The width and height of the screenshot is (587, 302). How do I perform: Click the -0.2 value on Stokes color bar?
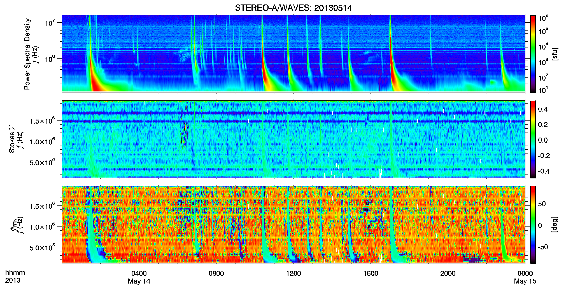544,155
